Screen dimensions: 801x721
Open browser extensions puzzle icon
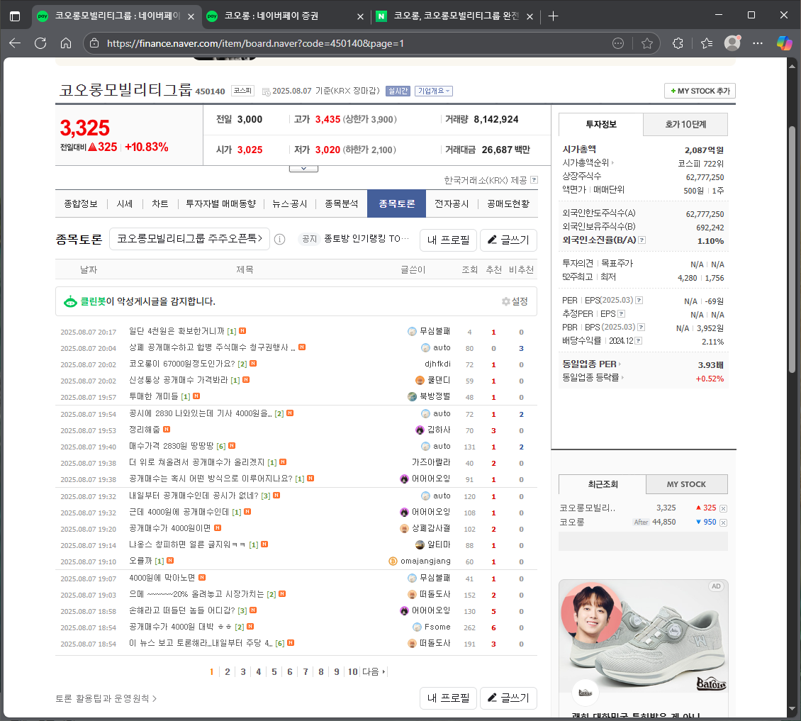[678, 43]
